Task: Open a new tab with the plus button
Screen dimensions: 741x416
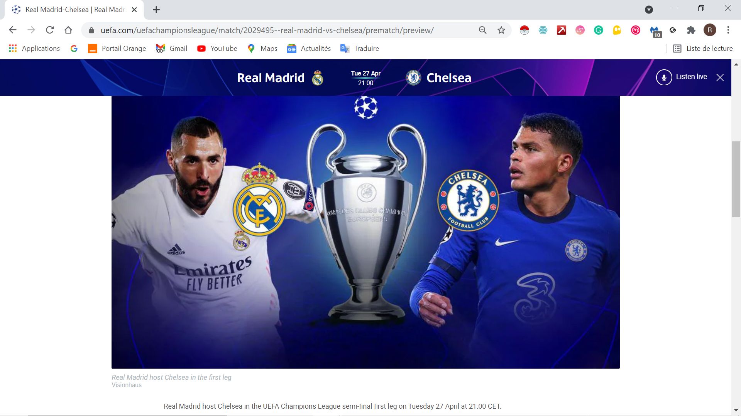Action: (x=156, y=10)
